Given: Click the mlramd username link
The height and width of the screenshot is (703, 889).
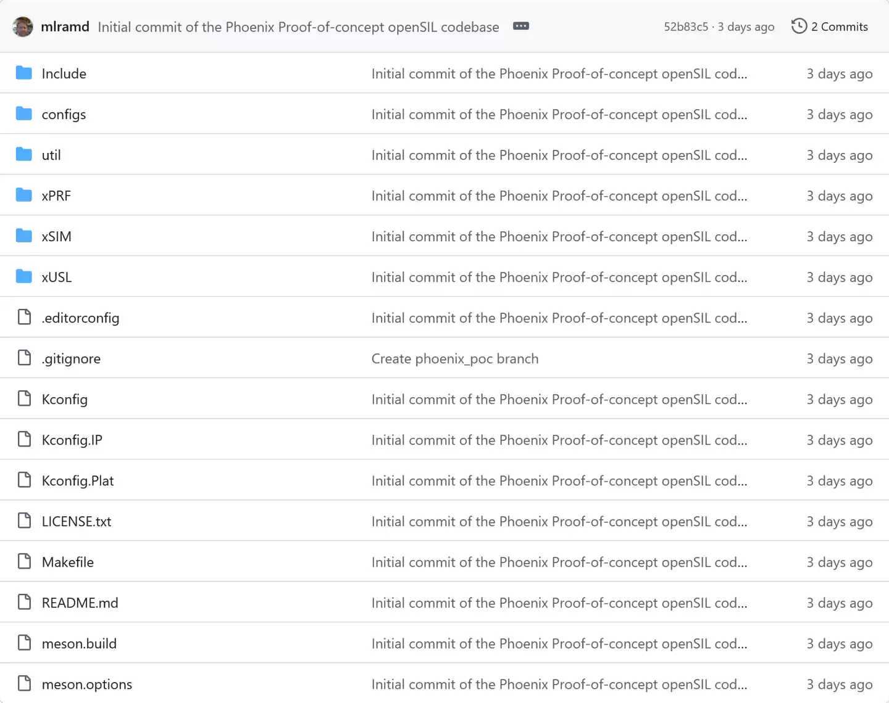Looking at the screenshot, I should coord(65,27).
